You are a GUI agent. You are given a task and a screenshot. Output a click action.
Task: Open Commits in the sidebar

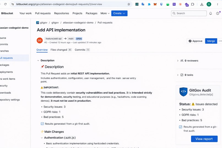[x=4, y=44]
